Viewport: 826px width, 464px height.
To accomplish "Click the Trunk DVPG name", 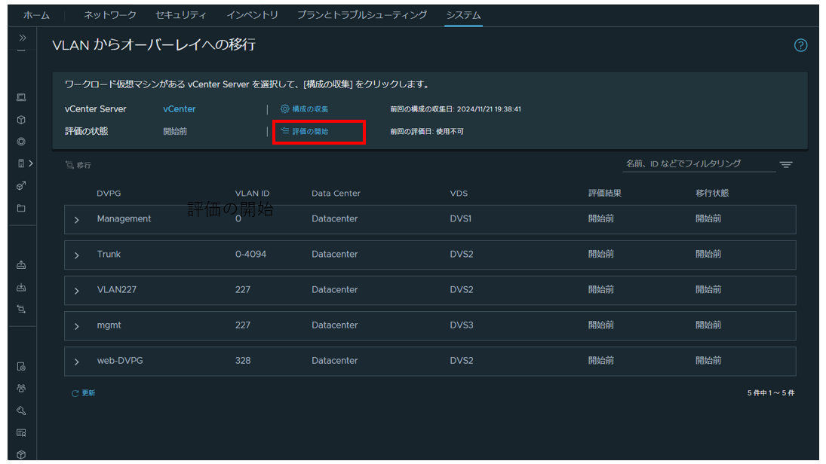I will click(x=109, y=254).
